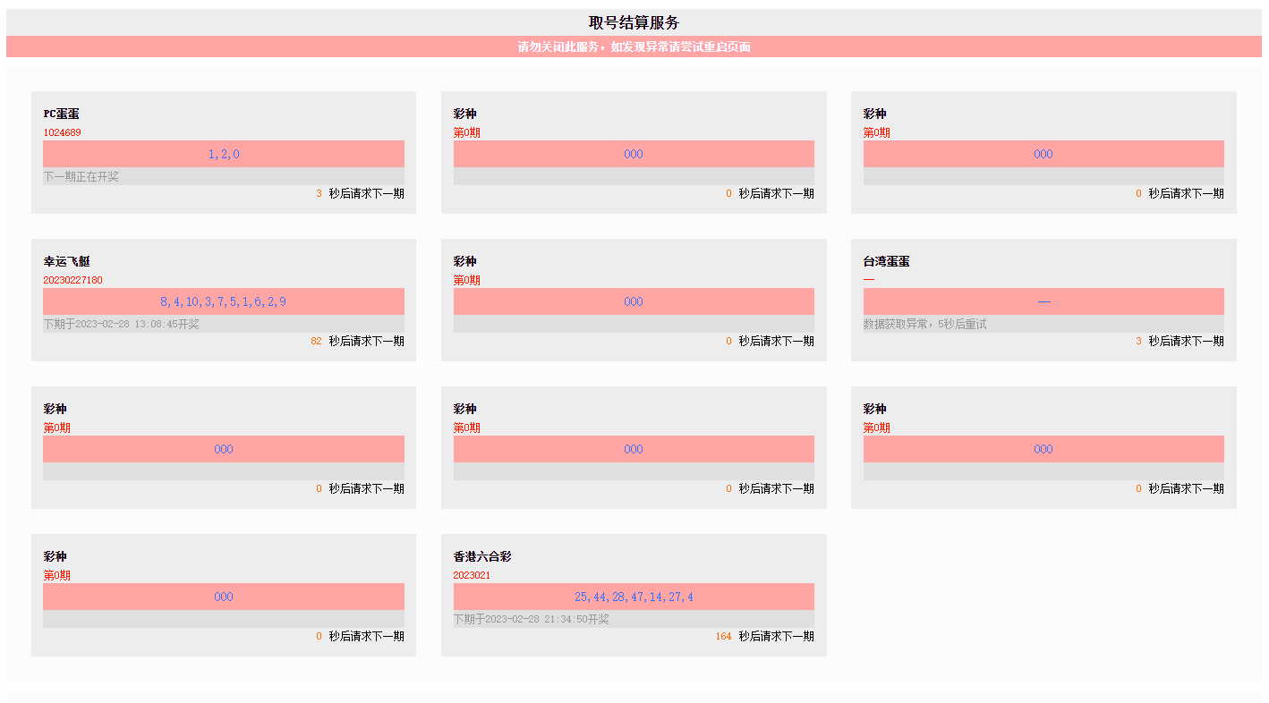This screenshot has width=1269, height=703.
Task: Click 秒后请求下一期 in the 香港六合彩 card
Action: click(776, 636)
